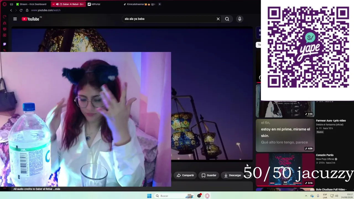Open the tray network icon
Viewport: 354px width, 199px height.
[332, 196]
